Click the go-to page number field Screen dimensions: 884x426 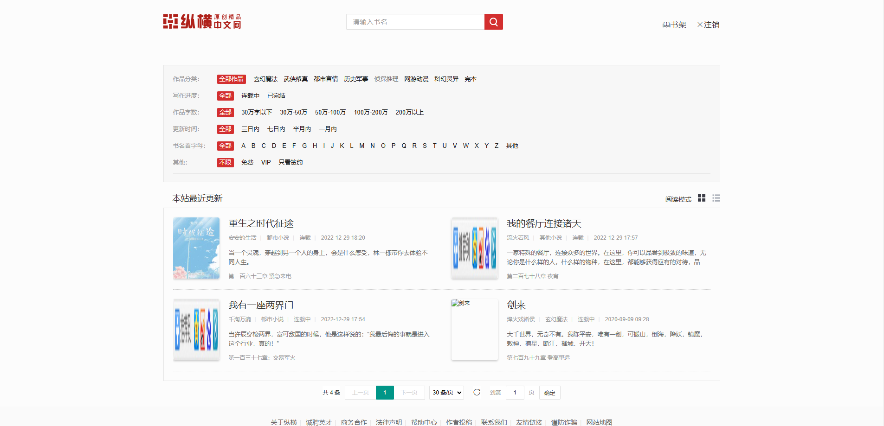(x=515, y=393)
